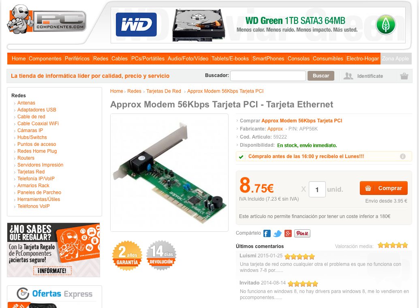Click the 2 años garantía badge
The height and width of the screenshot is (308, 419).
pyautogui.click(x=128, y=256)
